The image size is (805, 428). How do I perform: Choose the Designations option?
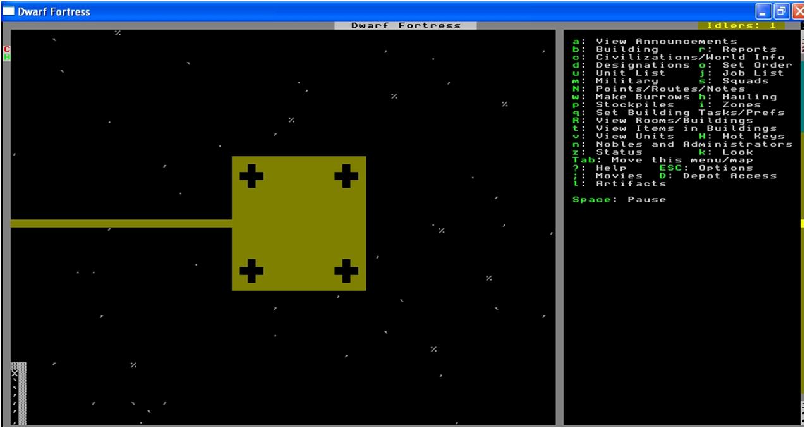(631, 65)
